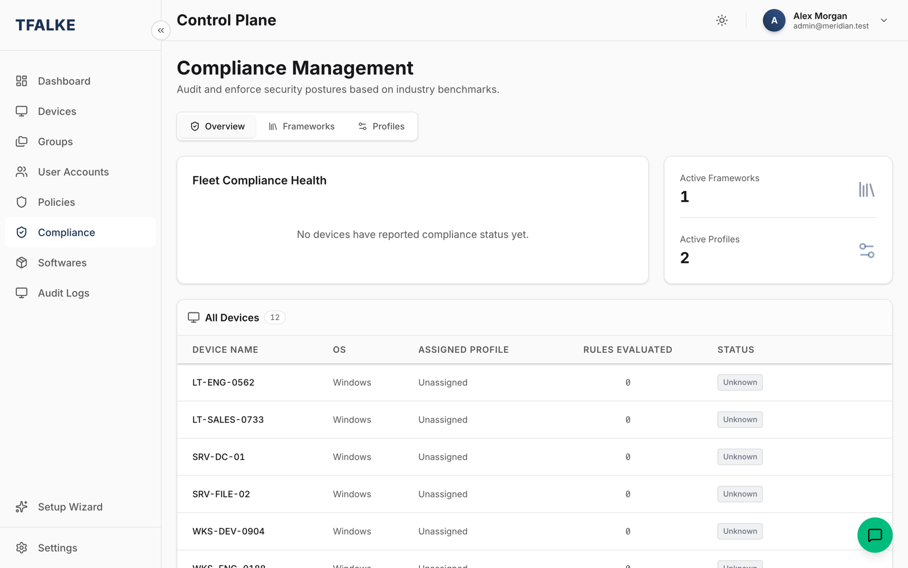908x568 pixels.
Task: Click Unknown status badge for SRV-FILE-02
Action: pos(740,494)
